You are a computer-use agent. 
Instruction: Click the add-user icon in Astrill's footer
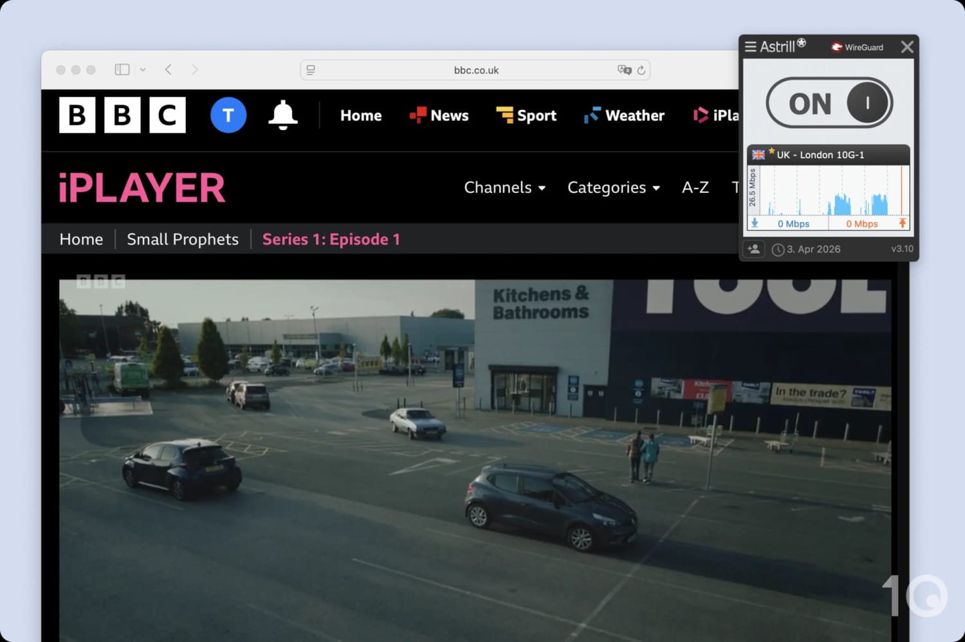click(753, 249)
